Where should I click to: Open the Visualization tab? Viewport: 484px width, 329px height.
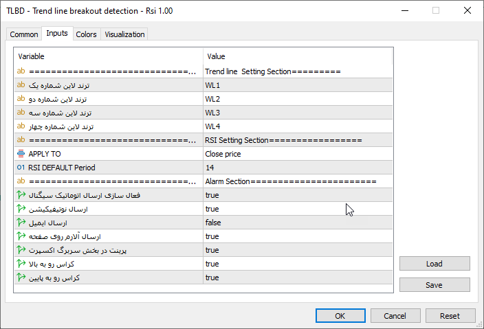tap(124, 34)
